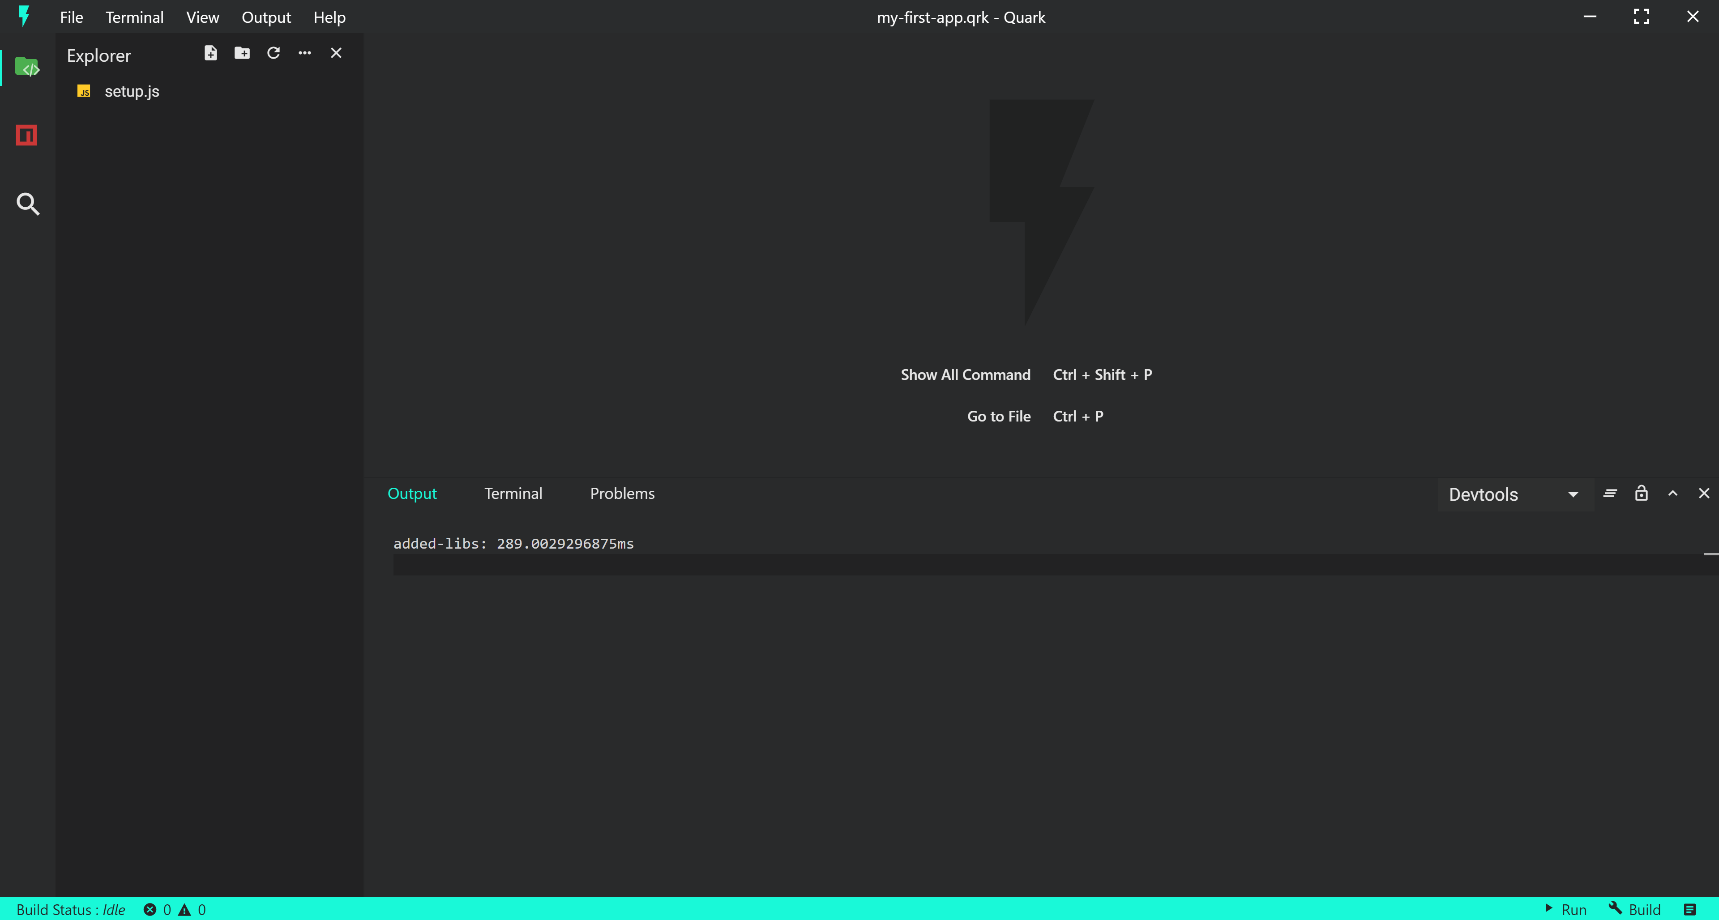Image resolution: width=1719 pixels, height=920 pixels.
Task: Switch to the Terminal panel tab
Action: (x=513, y=494)
